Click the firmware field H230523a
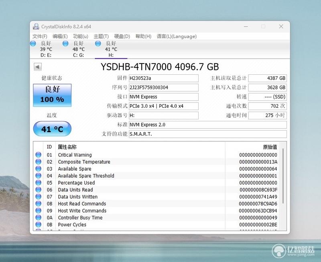Screen dimensions: 321x262 (x=164, y=78)
